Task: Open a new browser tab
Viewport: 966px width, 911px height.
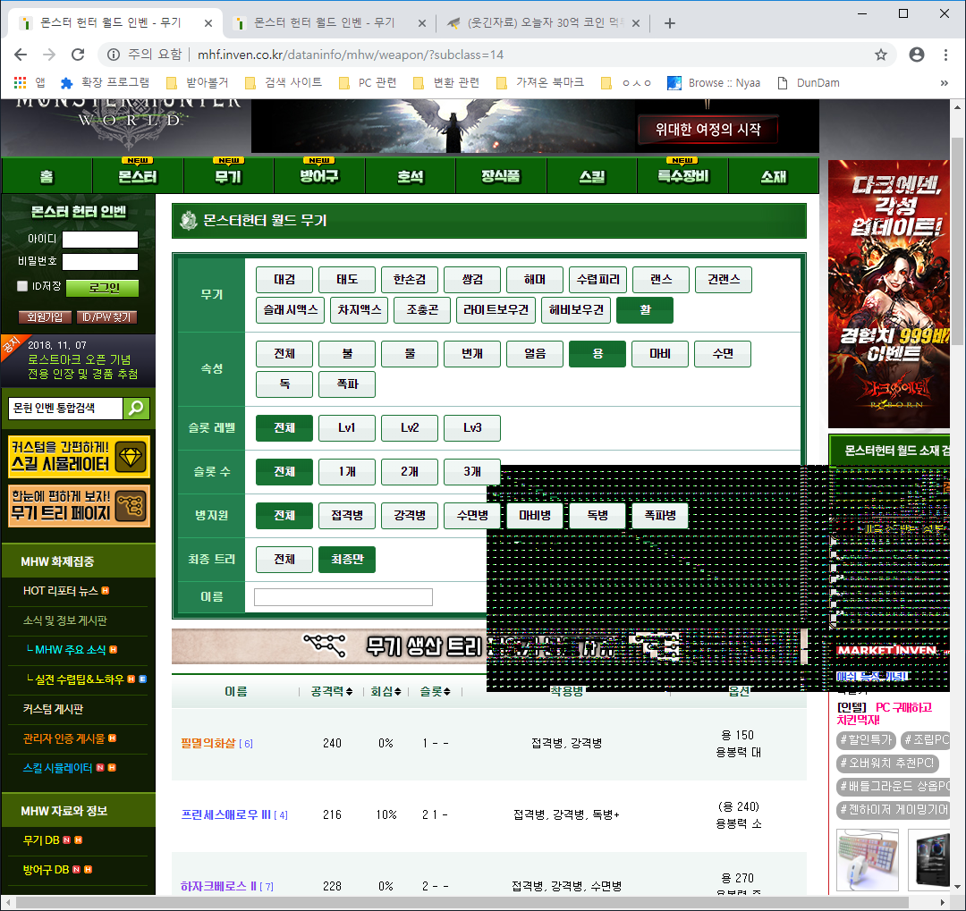Action: tap(669, 23)
